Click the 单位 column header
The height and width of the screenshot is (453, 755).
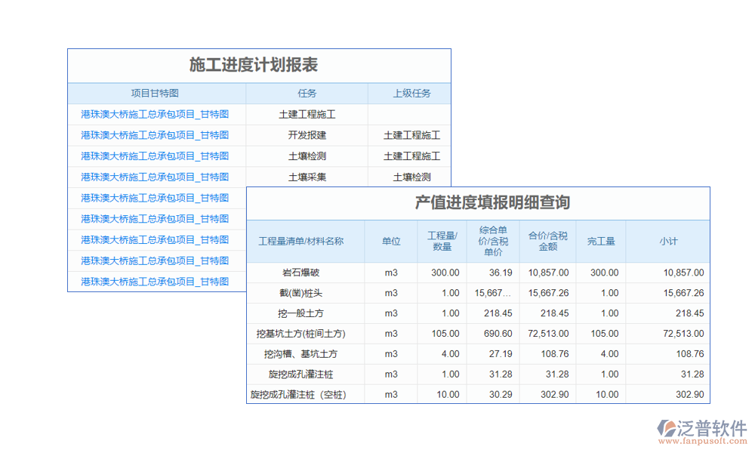[391, 242]
